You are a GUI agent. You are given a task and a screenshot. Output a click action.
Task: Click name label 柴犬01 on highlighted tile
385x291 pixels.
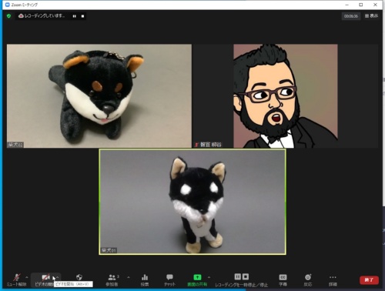click(x=109, y=250)
